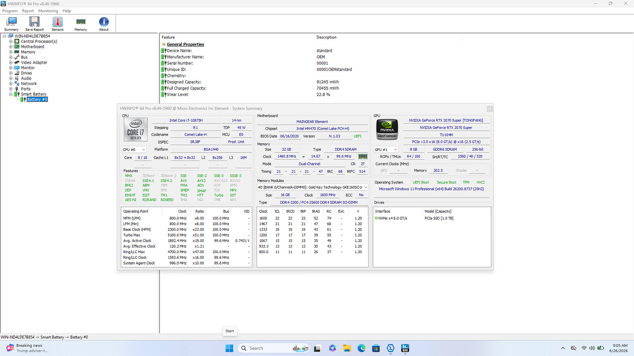634x356 pixels.
Task: Click the Central Processor(s) chip icon in tree
Action: (x=17, y=41)
